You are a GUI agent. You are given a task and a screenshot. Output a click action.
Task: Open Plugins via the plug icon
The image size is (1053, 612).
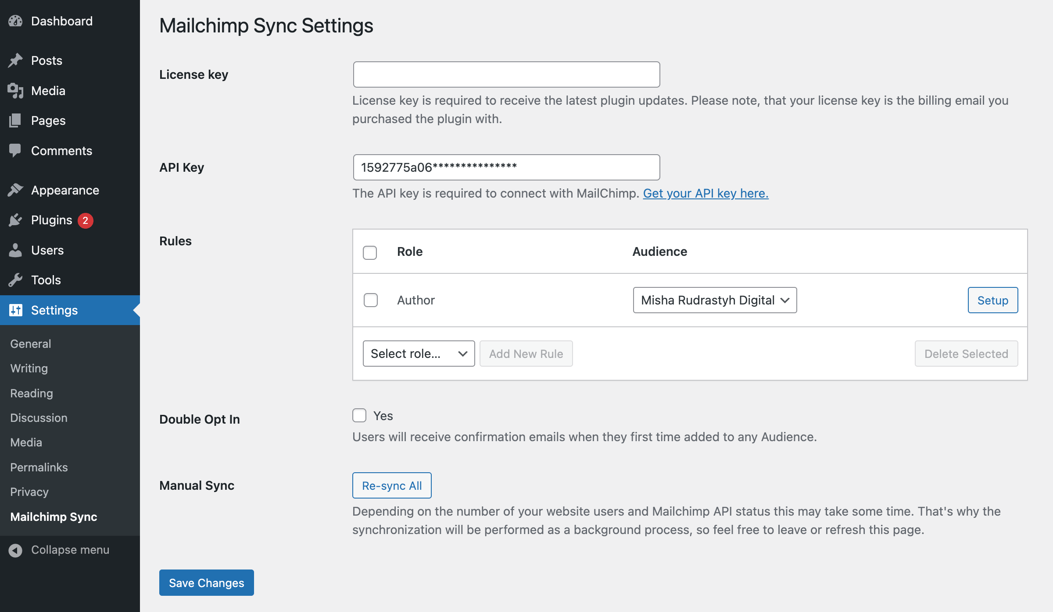click(x=15, y=219)
